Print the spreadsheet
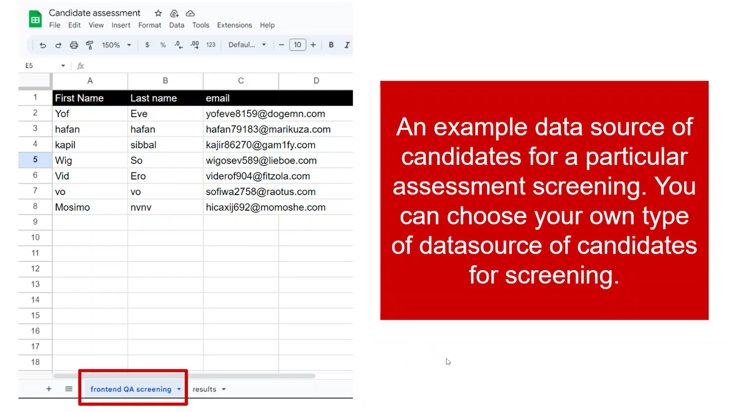This screenshot has height=412, width=729. [74, 45]
